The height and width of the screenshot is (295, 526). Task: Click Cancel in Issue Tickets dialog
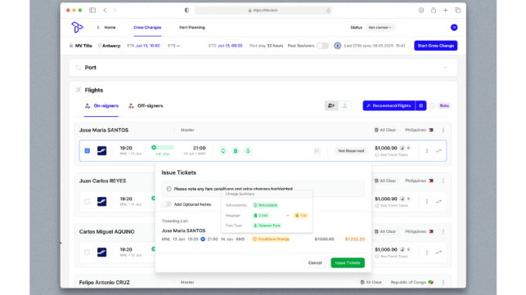[x=315, y=263]
